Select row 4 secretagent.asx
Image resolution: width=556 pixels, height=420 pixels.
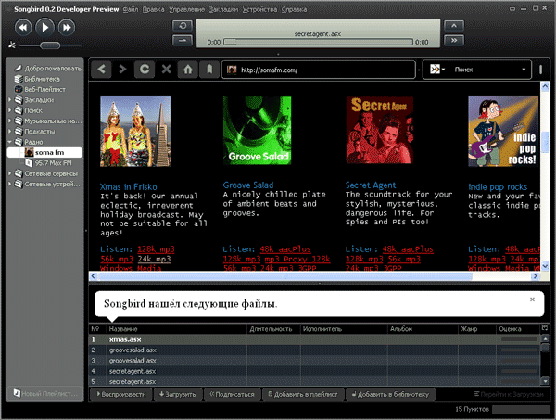pos(314,371)
